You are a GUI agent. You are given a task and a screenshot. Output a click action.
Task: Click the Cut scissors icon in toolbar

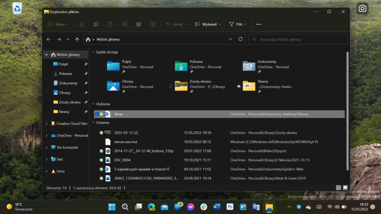pos(82,24)
